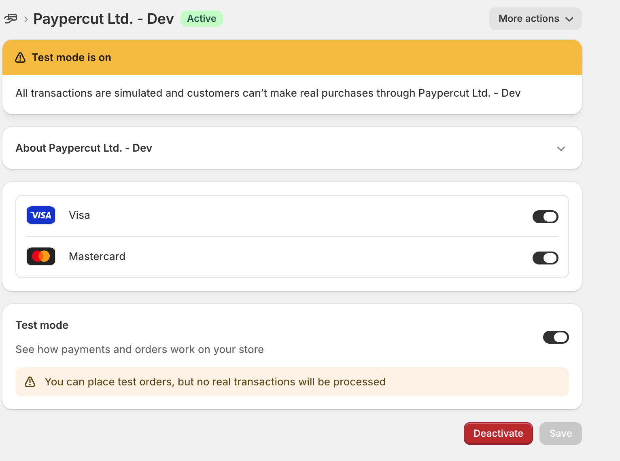Image resolution: width=620 pixels, height=461 pixels.
Task: Click the Visa card logo
Action: coord(41,215)
